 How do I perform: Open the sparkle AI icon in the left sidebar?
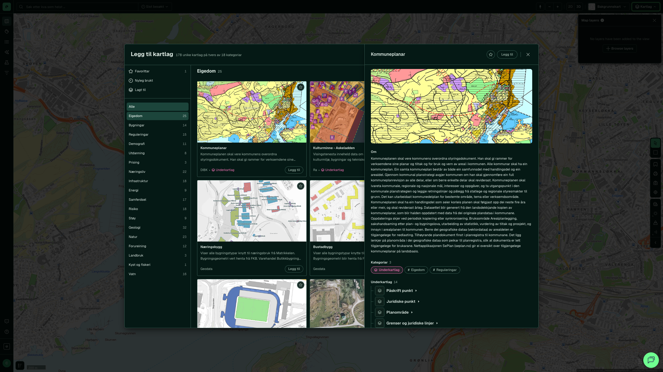tap(7, 52)
